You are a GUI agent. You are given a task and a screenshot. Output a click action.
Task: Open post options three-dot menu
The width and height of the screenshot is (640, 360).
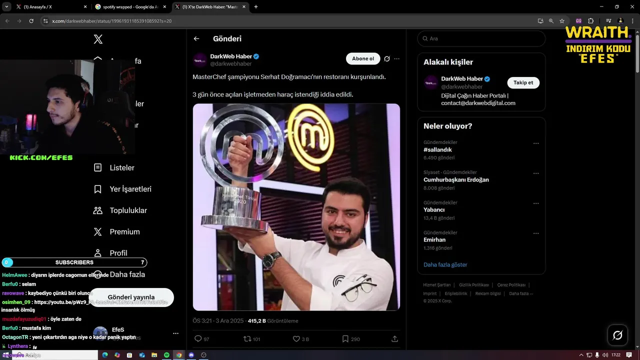click(x=397, y=58)
